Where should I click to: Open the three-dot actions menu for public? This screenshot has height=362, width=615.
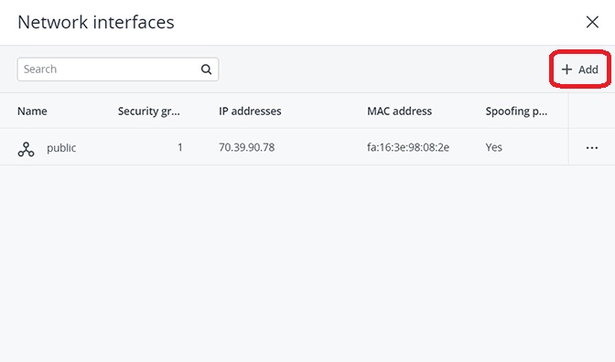(592, 148)
